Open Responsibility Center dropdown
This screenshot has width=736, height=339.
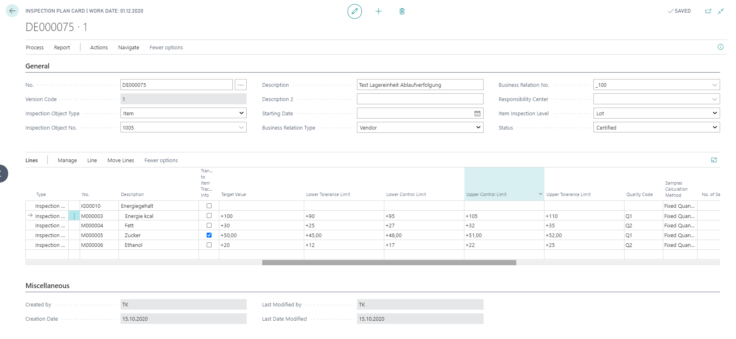pyautogui.click(x=714, y=99)
